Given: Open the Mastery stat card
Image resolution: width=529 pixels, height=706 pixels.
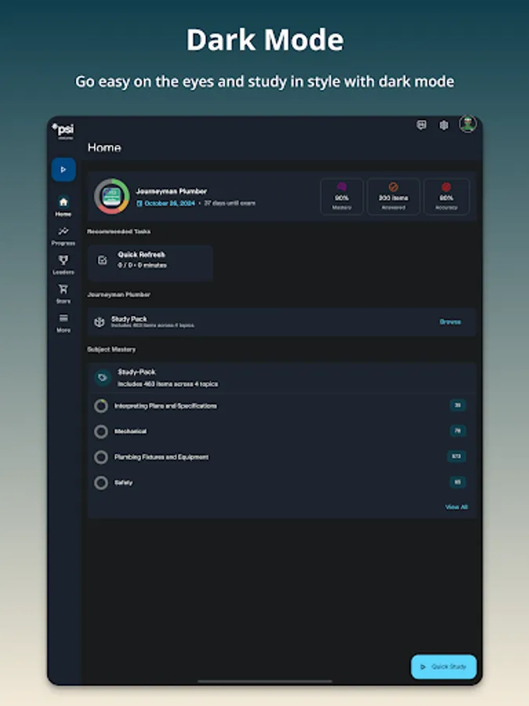Looking at the screenshot, I should click(x=342, y=197).
